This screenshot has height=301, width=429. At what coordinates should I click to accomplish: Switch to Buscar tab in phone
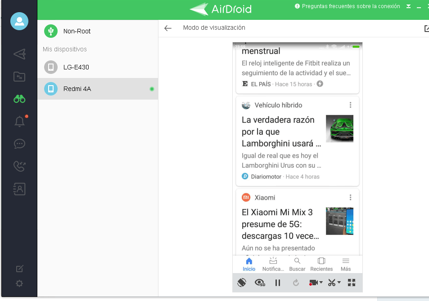click(x=297, y=264)
